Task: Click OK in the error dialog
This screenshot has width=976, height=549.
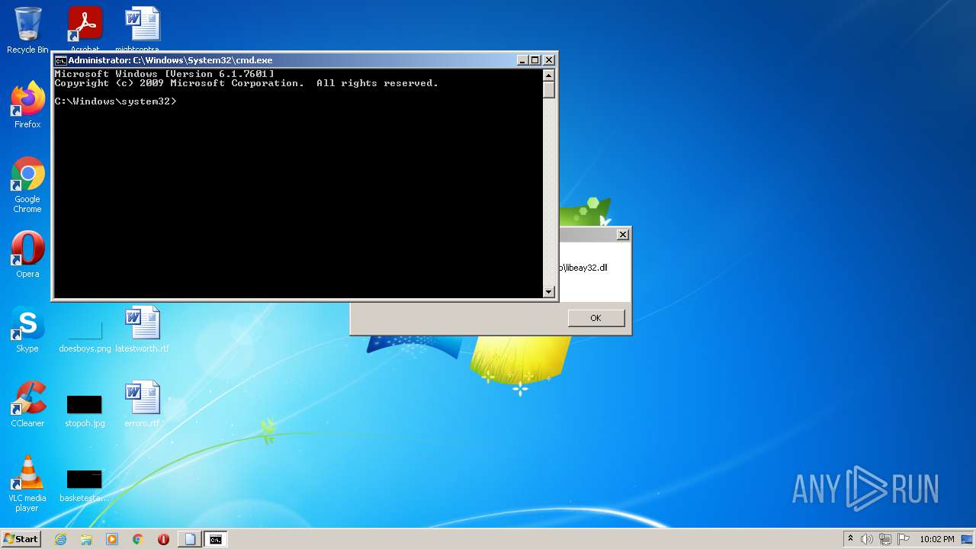Action: pyautogui.click(x=596, y=318)
